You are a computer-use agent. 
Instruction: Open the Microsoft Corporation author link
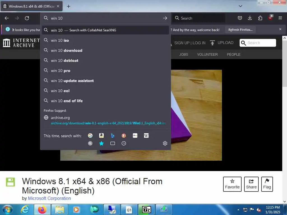pyautogui.click(x=49, y=198)
